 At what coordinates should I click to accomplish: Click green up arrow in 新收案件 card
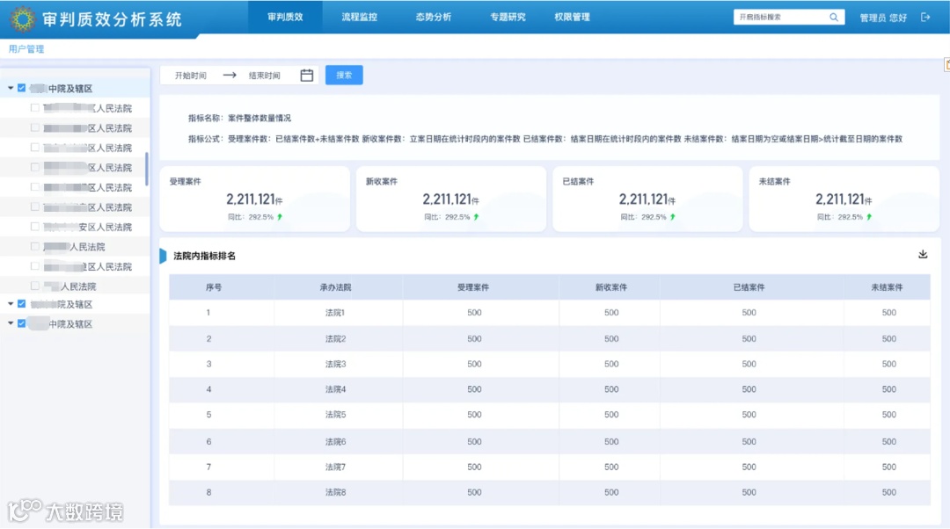[x=476, y=217]
